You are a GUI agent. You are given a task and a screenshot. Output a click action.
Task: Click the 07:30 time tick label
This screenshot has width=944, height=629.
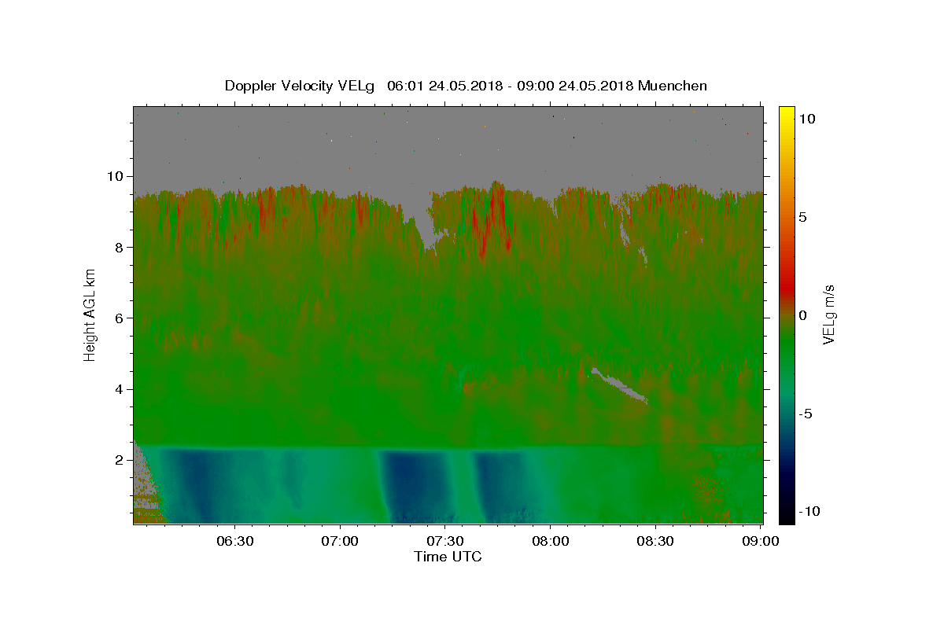[x=445, y=541]
